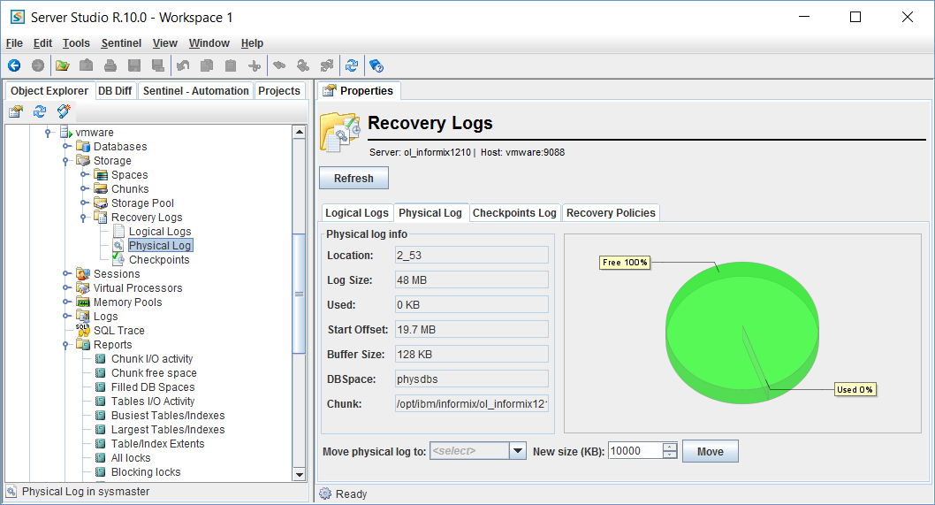Click the properties icon in Object Explorer toolbar
935x505 pixels.
coord(16,111)
